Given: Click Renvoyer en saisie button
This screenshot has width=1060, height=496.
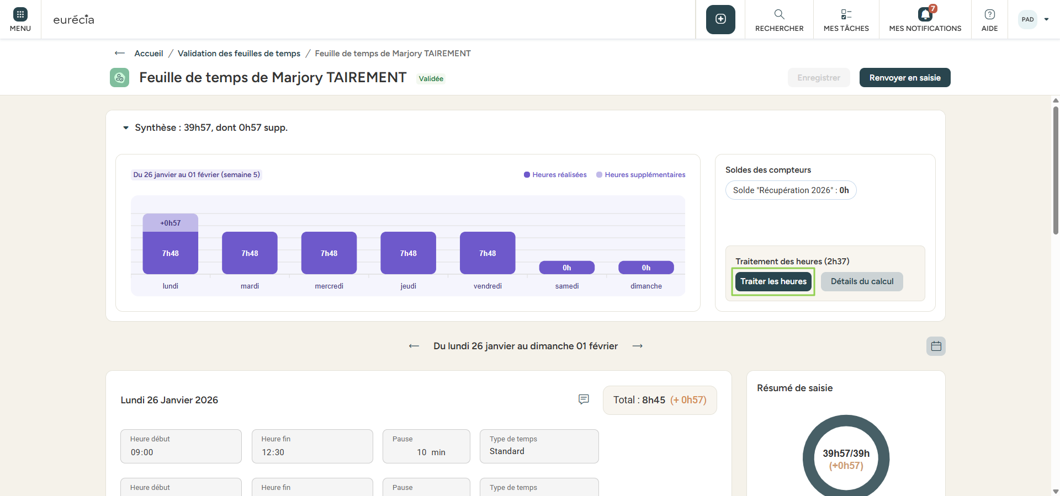Looking at the screenshot, I should [904, 78].
